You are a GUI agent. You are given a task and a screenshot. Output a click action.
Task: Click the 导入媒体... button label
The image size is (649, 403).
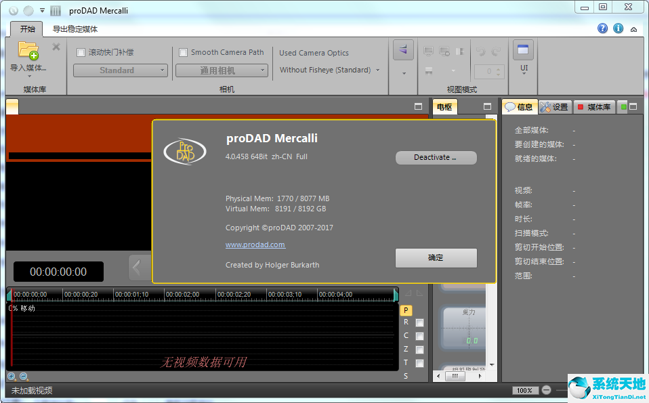click(28, 68)
